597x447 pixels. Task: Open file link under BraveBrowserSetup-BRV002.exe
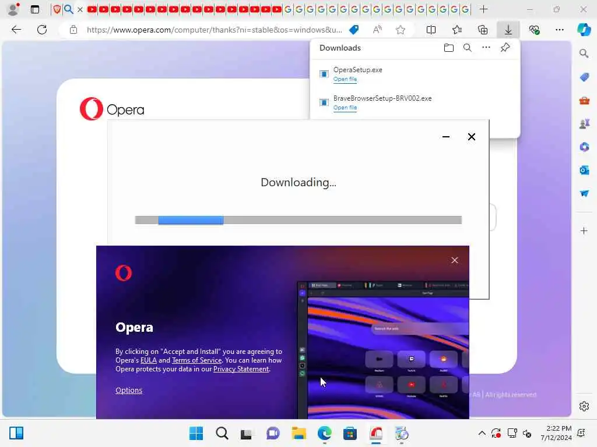(x=345, y=108)
